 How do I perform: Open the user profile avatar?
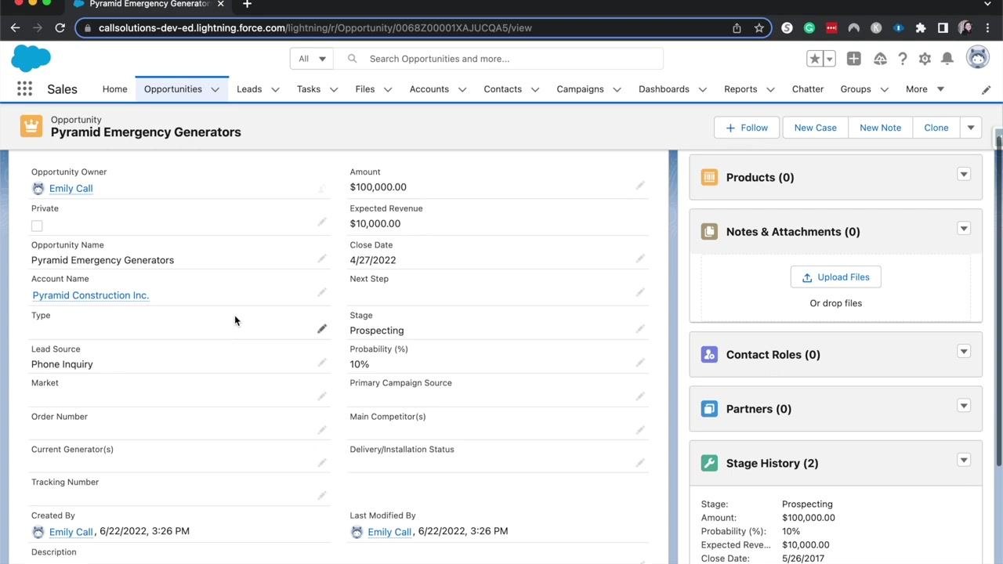978,58
